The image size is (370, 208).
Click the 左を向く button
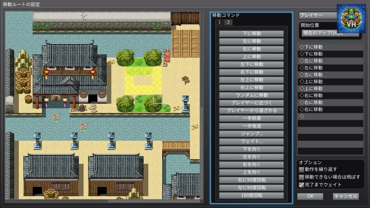(251, 157)
